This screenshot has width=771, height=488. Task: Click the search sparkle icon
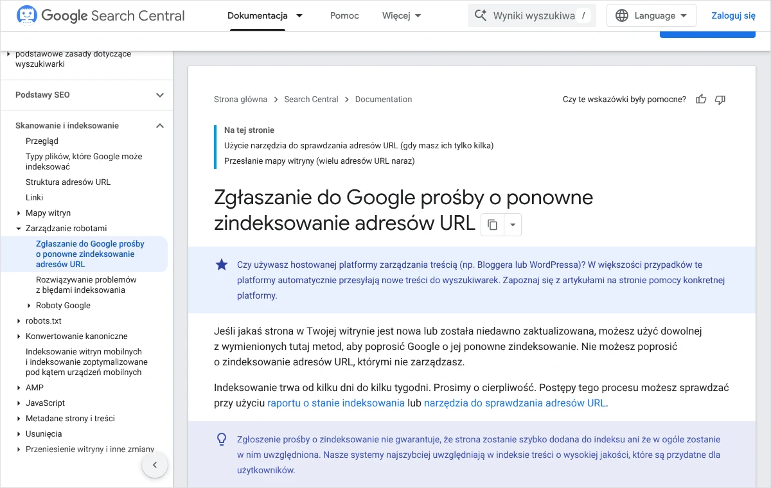480,15
